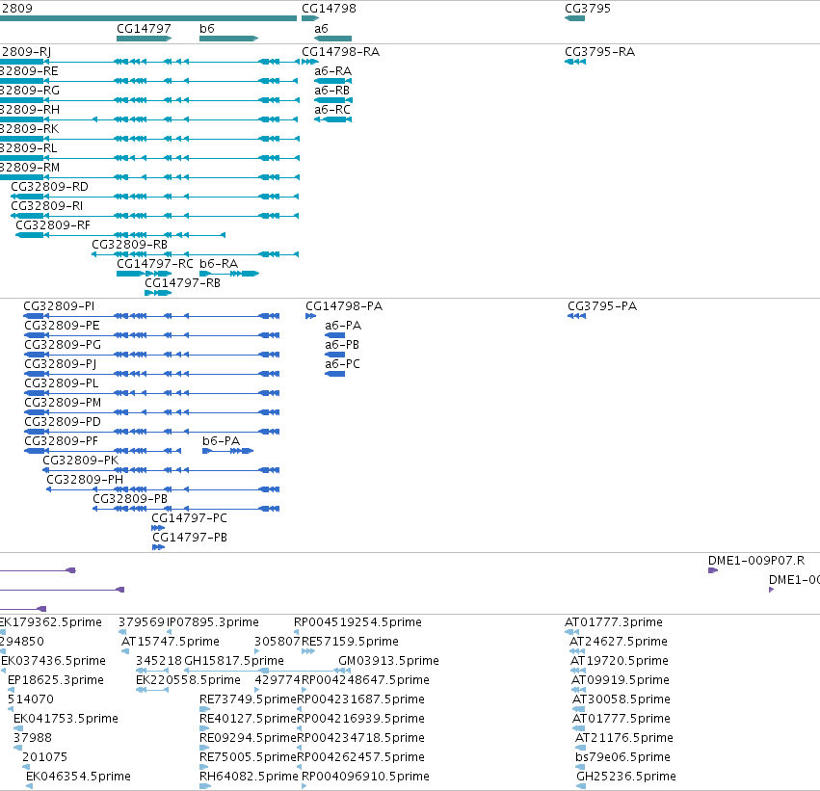Select the DME1-009P07.R feature
Viewport: 820px width, 791px height.
coord(713,570)
